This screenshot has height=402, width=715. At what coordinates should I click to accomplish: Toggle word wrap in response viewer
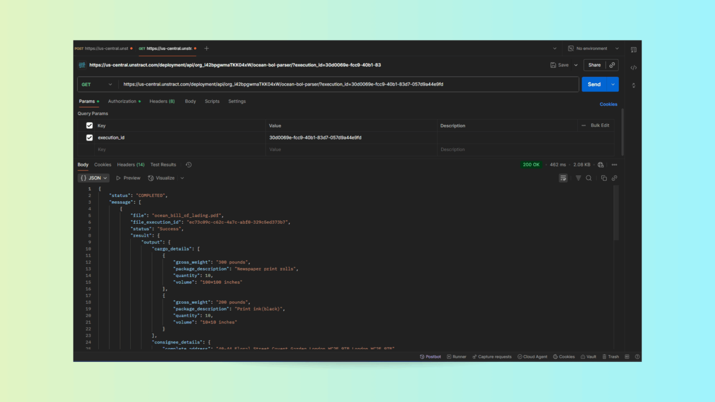[x=563, y=178]
